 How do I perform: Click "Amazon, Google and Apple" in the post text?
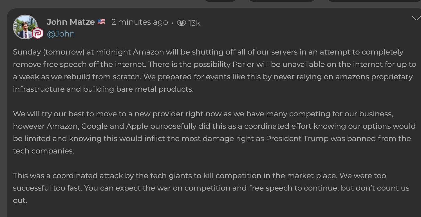97,126
